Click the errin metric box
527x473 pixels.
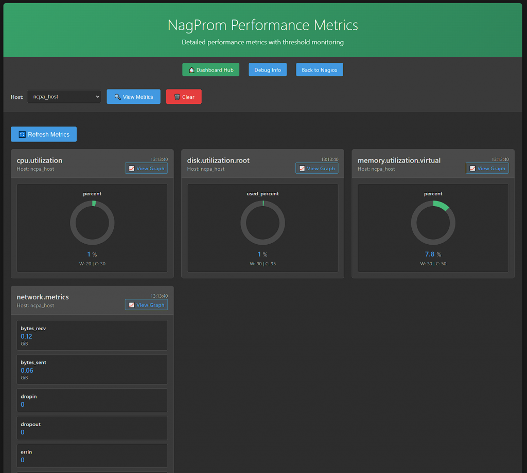pos(92,456)
